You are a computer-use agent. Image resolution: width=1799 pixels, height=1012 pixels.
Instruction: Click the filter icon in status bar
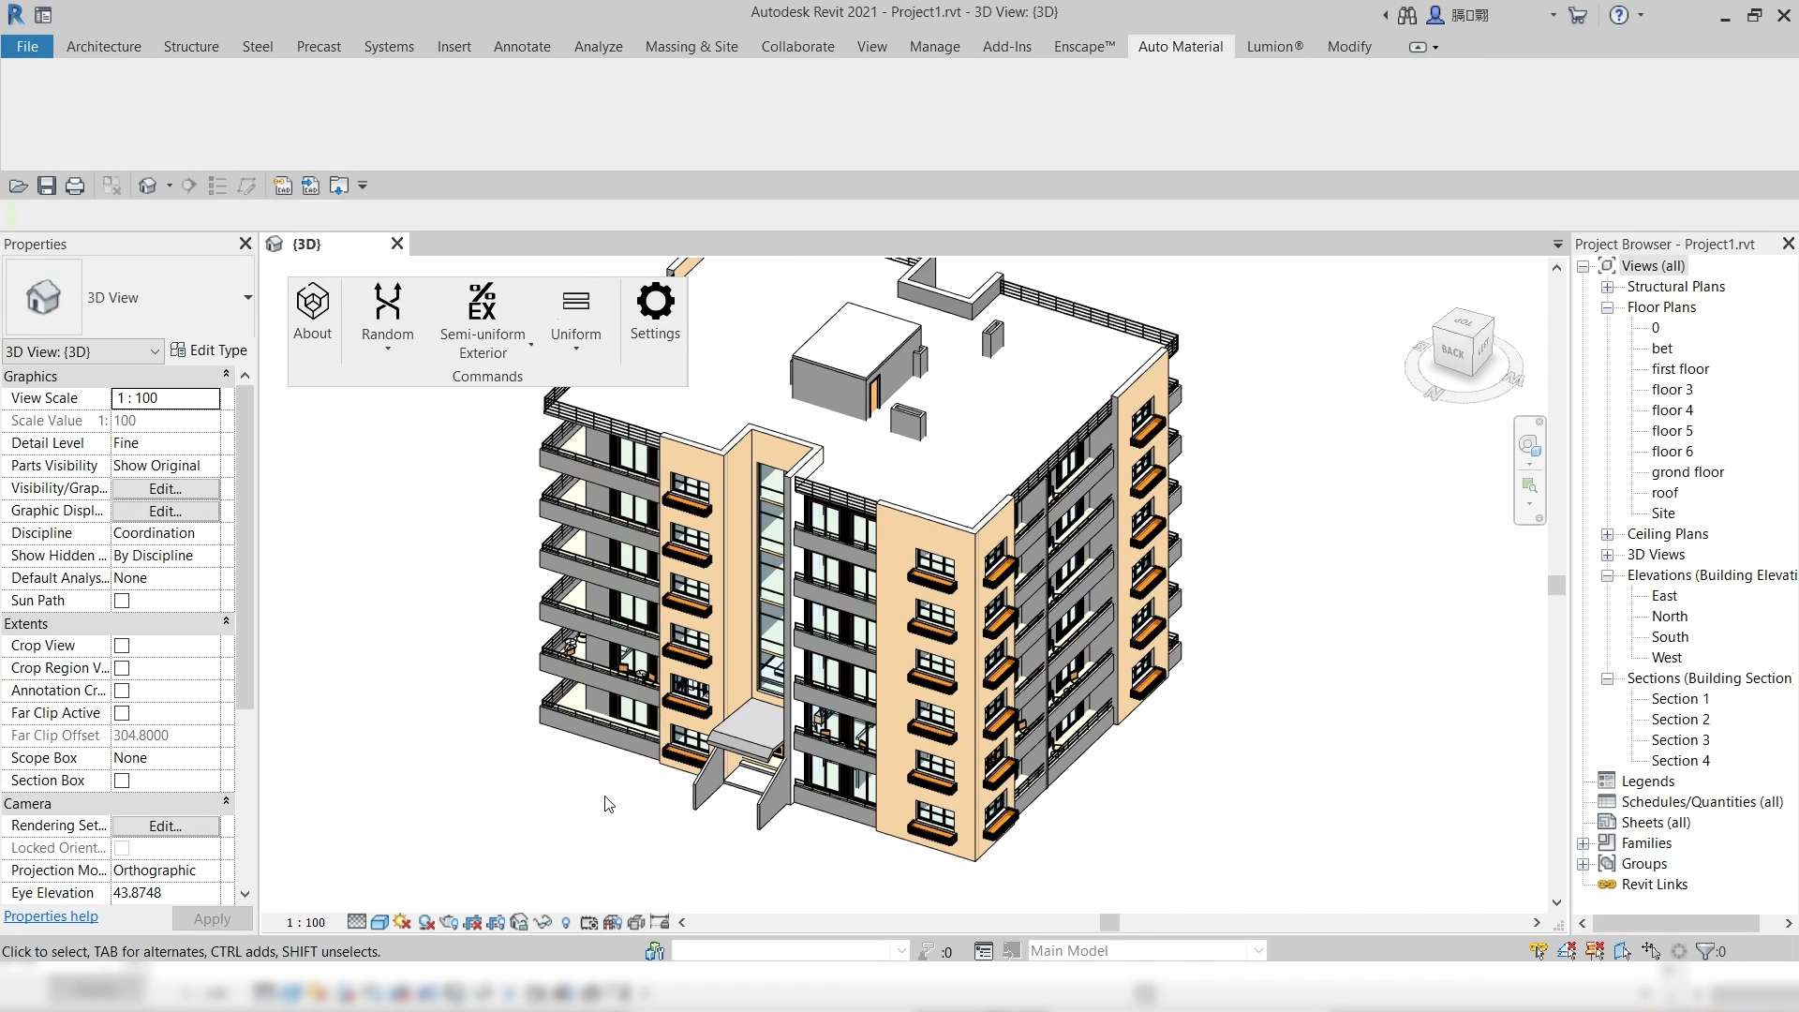(x=1706, y=951)
